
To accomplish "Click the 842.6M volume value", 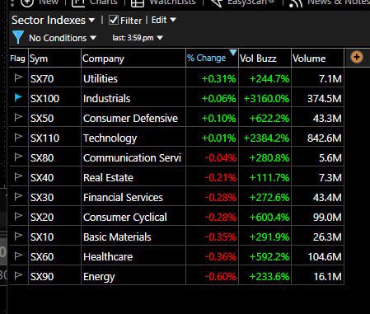I will 325,138.
